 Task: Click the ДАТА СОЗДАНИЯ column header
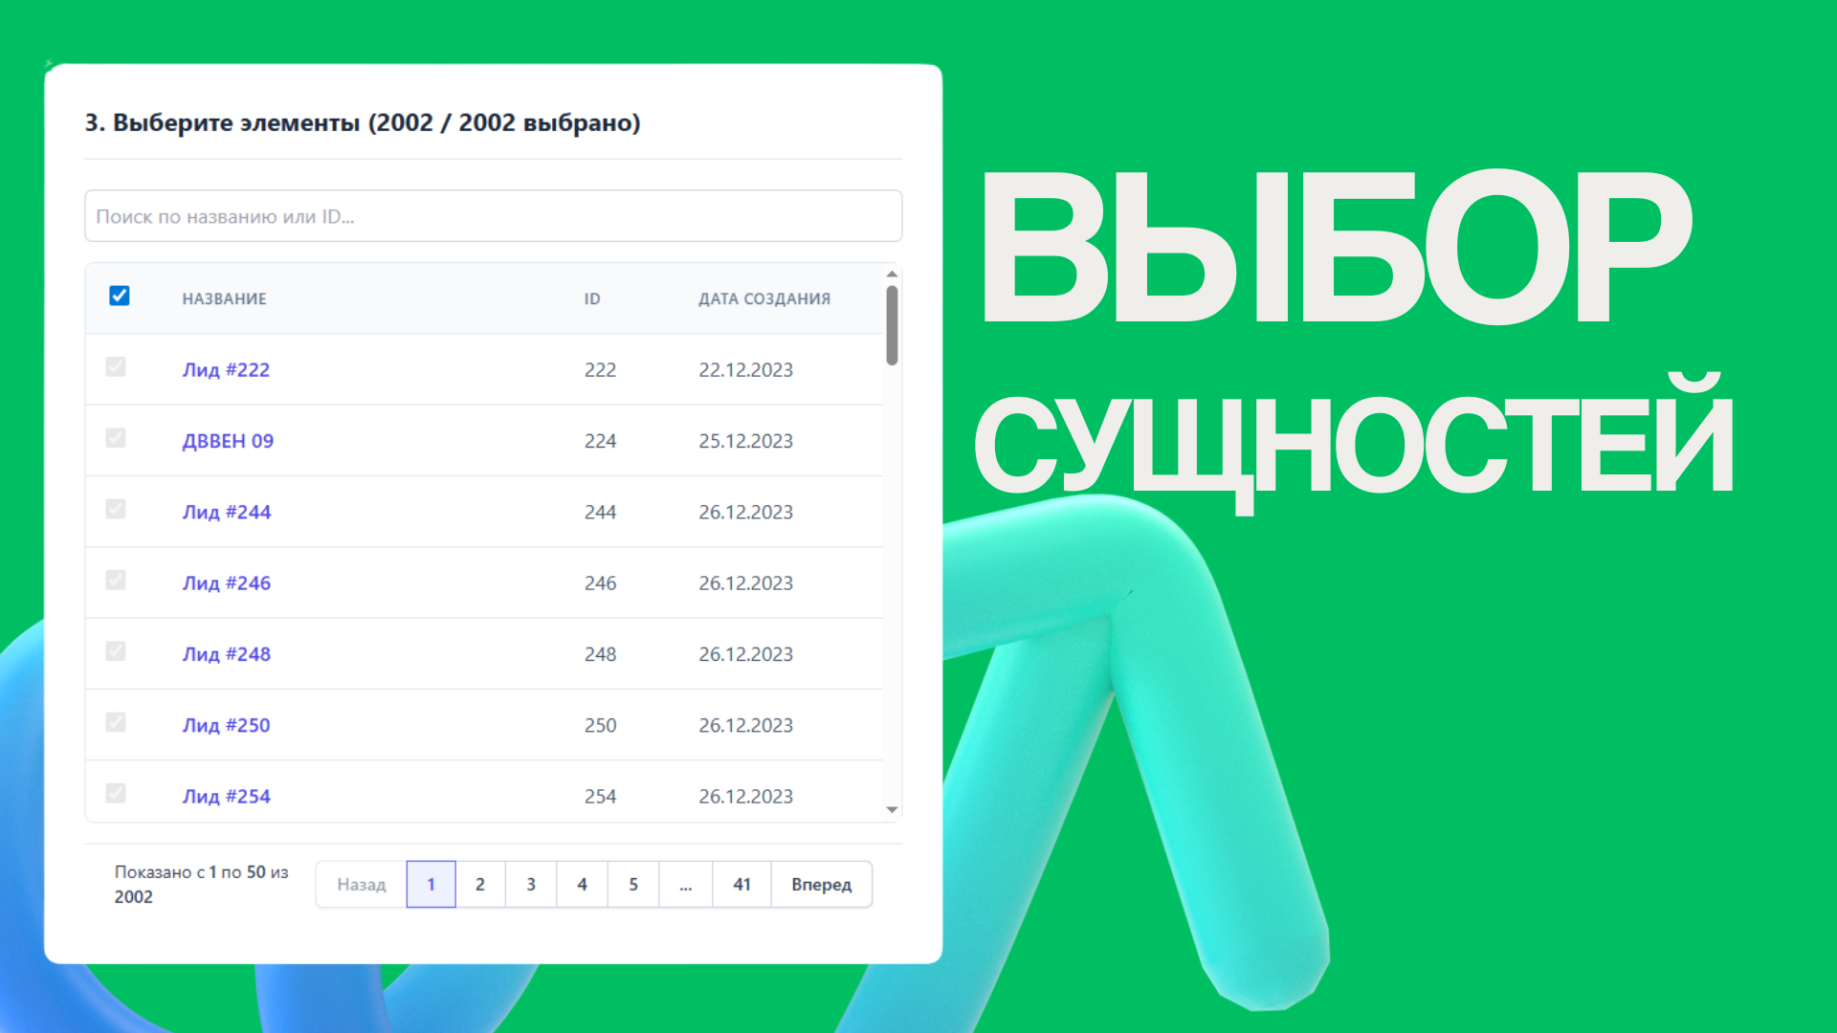(764, 298)
